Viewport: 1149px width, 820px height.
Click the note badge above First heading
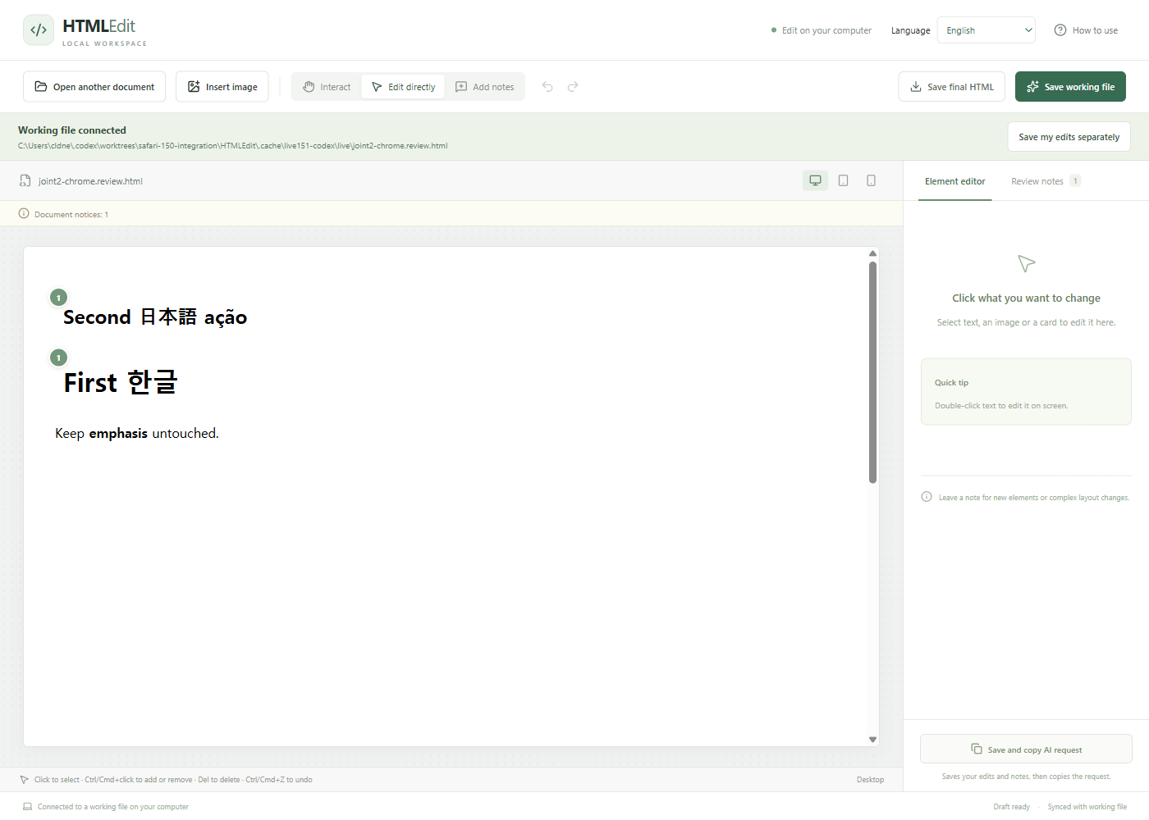tap(58, 358)
